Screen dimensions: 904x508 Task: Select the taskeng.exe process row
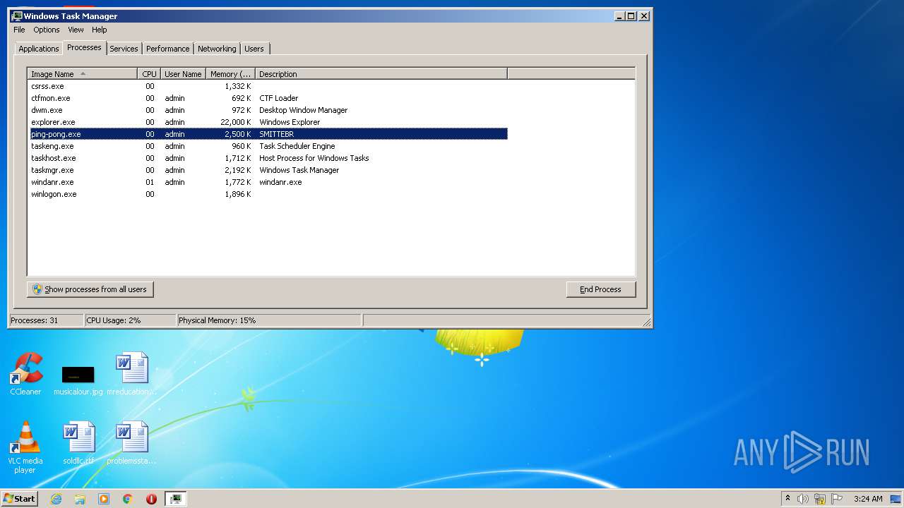point(268,146)
